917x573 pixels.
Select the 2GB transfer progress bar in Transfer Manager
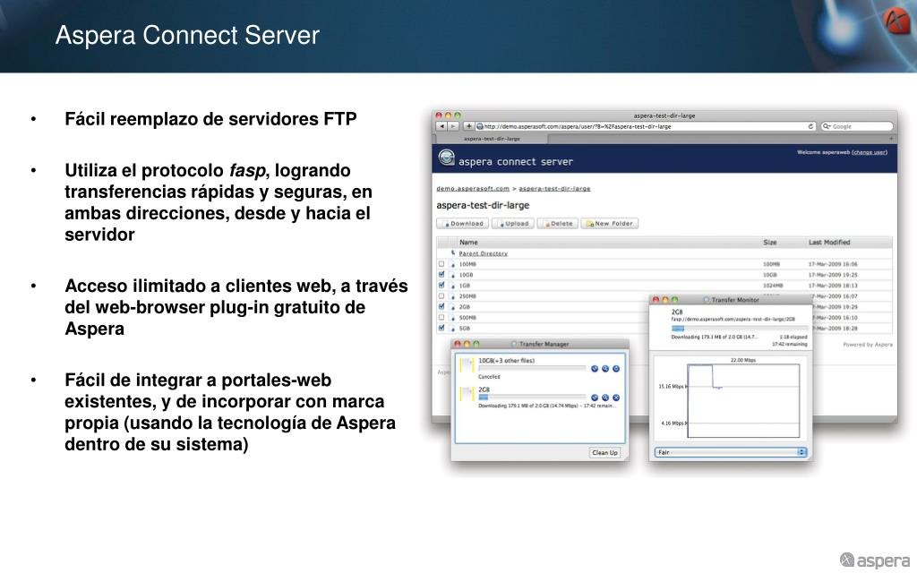tap(532, 398)
